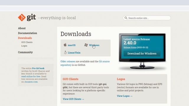Viewport: 189px width, 106px height.
Task: Follow the Git source repository link
Action: [x=85, y=63]
